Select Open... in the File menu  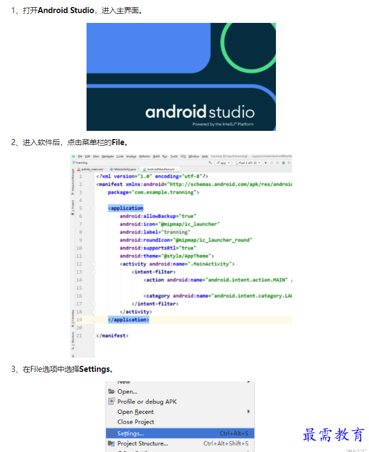[x=180, y=392]
